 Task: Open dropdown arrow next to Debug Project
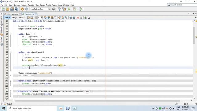coord(77,9)
